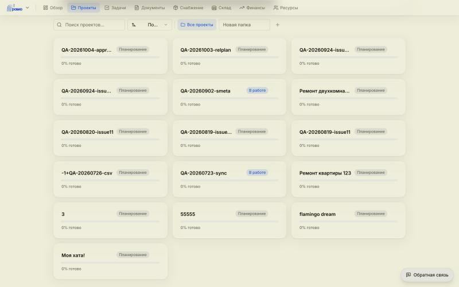Open the Обратная связь feedback button

(427, 275)
